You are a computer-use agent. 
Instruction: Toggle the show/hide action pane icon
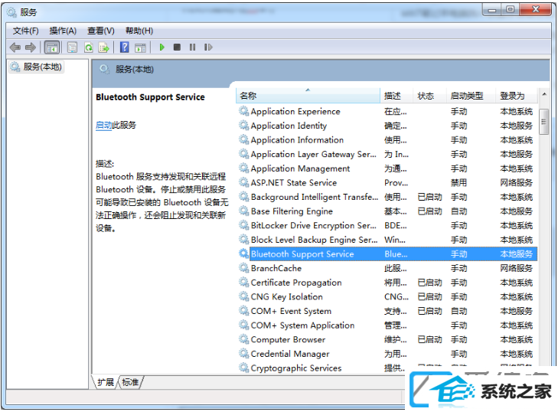tap(141, 47)
